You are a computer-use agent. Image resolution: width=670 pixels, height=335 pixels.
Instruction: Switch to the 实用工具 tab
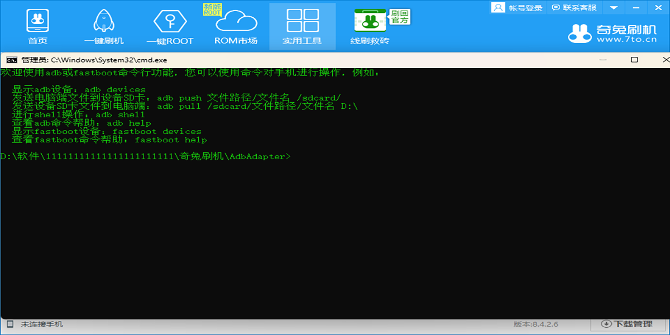pos(302,26)
